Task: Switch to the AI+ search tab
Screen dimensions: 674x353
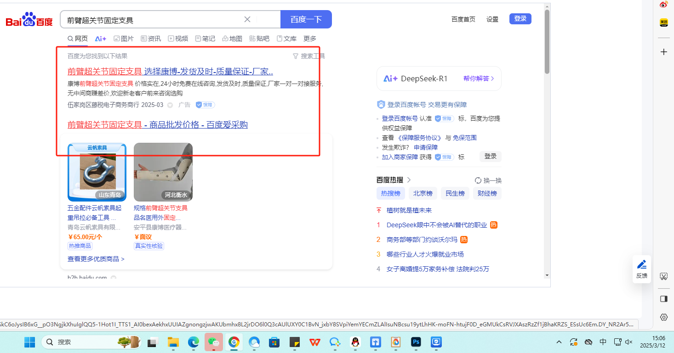Action: (x=101, y=39)
